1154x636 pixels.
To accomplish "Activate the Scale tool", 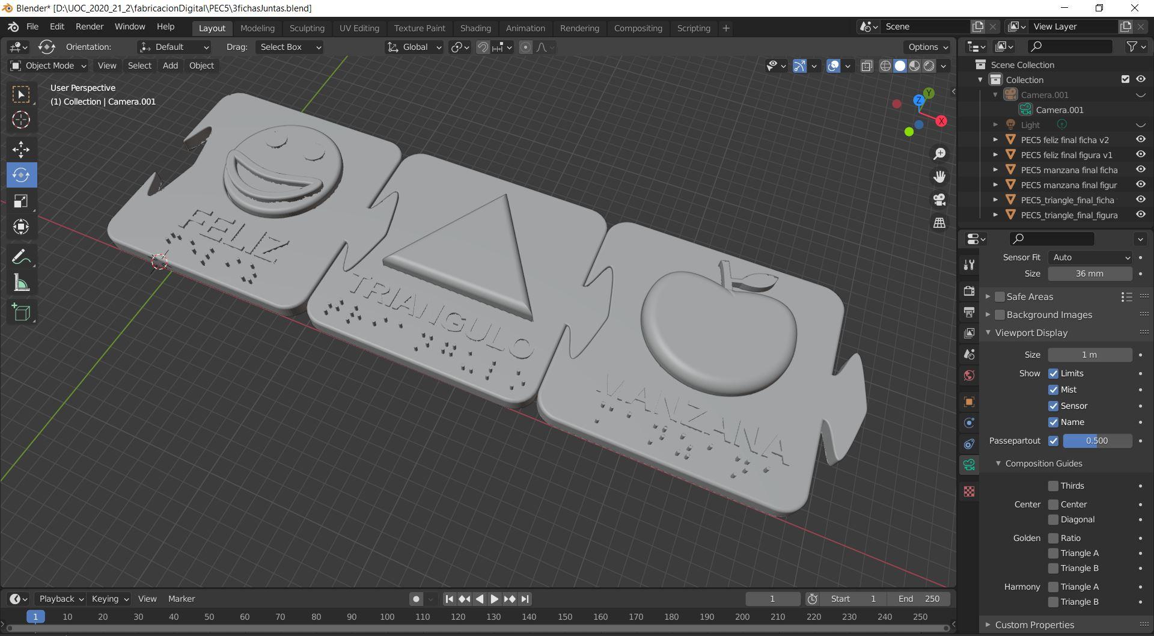I will pyautogui.click(x=21, y=201).
